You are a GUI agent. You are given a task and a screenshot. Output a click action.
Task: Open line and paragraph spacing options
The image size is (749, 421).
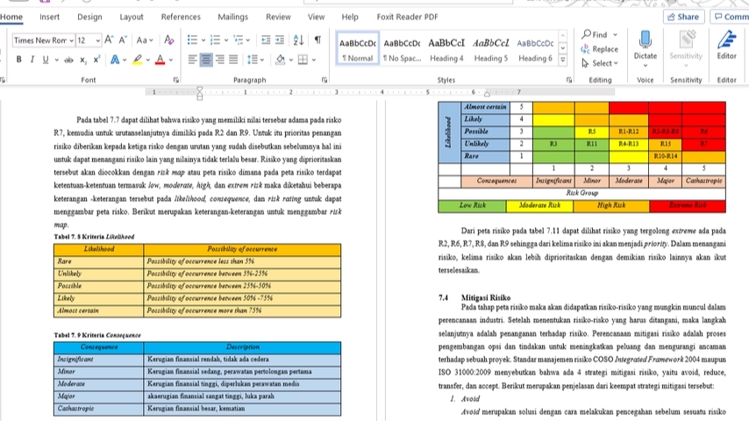tap(253, 60)
